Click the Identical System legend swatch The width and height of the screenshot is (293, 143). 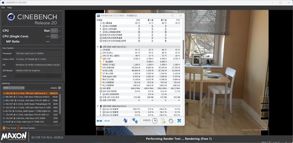coord(18,128)
